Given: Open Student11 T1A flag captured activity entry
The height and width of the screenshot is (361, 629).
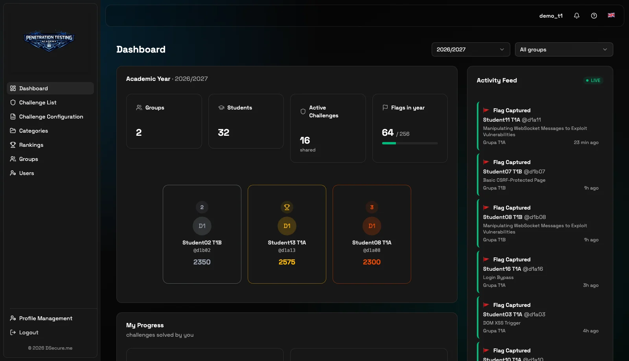Looking at the screenshot, I should point(540,126).
